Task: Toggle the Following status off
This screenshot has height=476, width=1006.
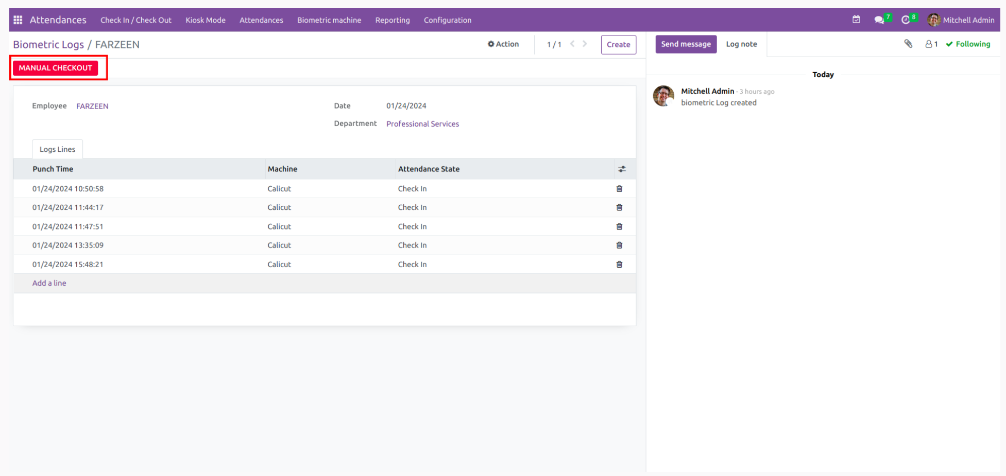Action: (x=968, y=44)
